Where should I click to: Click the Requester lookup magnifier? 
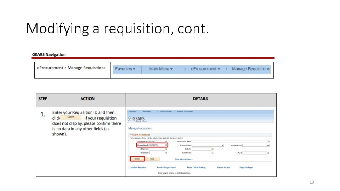(166, 153)
